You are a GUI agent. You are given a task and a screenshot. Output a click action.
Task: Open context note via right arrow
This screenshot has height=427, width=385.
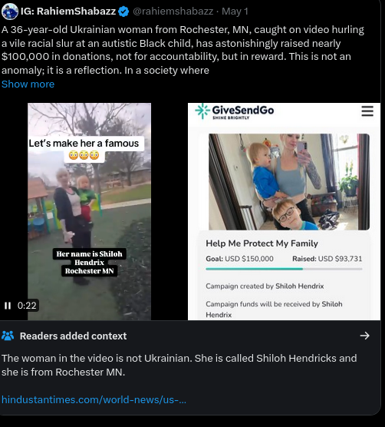(364, 336)
